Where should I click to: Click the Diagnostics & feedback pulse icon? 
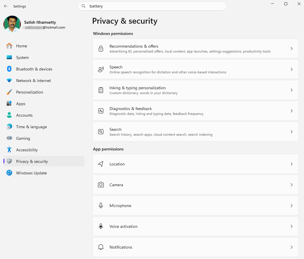tap(101, 111)
